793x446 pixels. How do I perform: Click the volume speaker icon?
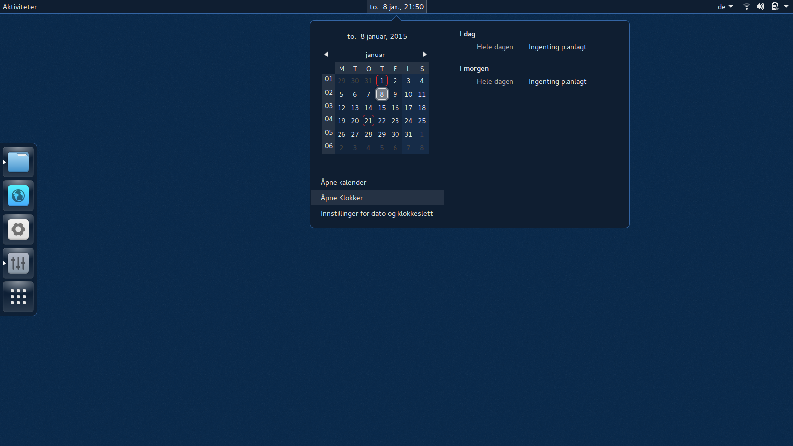(x=760, y=7)
